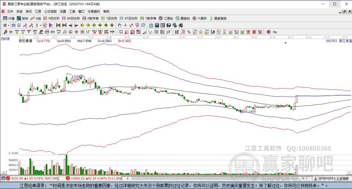The height and width of the screenshot is (189, 352).
Task: Select the crosshair cursor tool
Action: [125, 25]
